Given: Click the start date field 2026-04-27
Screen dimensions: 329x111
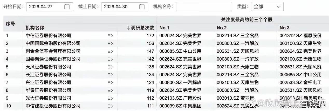Looking at the screenshot, I should [x=50, y=7].
